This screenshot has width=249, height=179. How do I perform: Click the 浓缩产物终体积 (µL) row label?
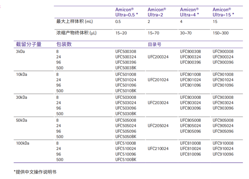pos(76,33)
